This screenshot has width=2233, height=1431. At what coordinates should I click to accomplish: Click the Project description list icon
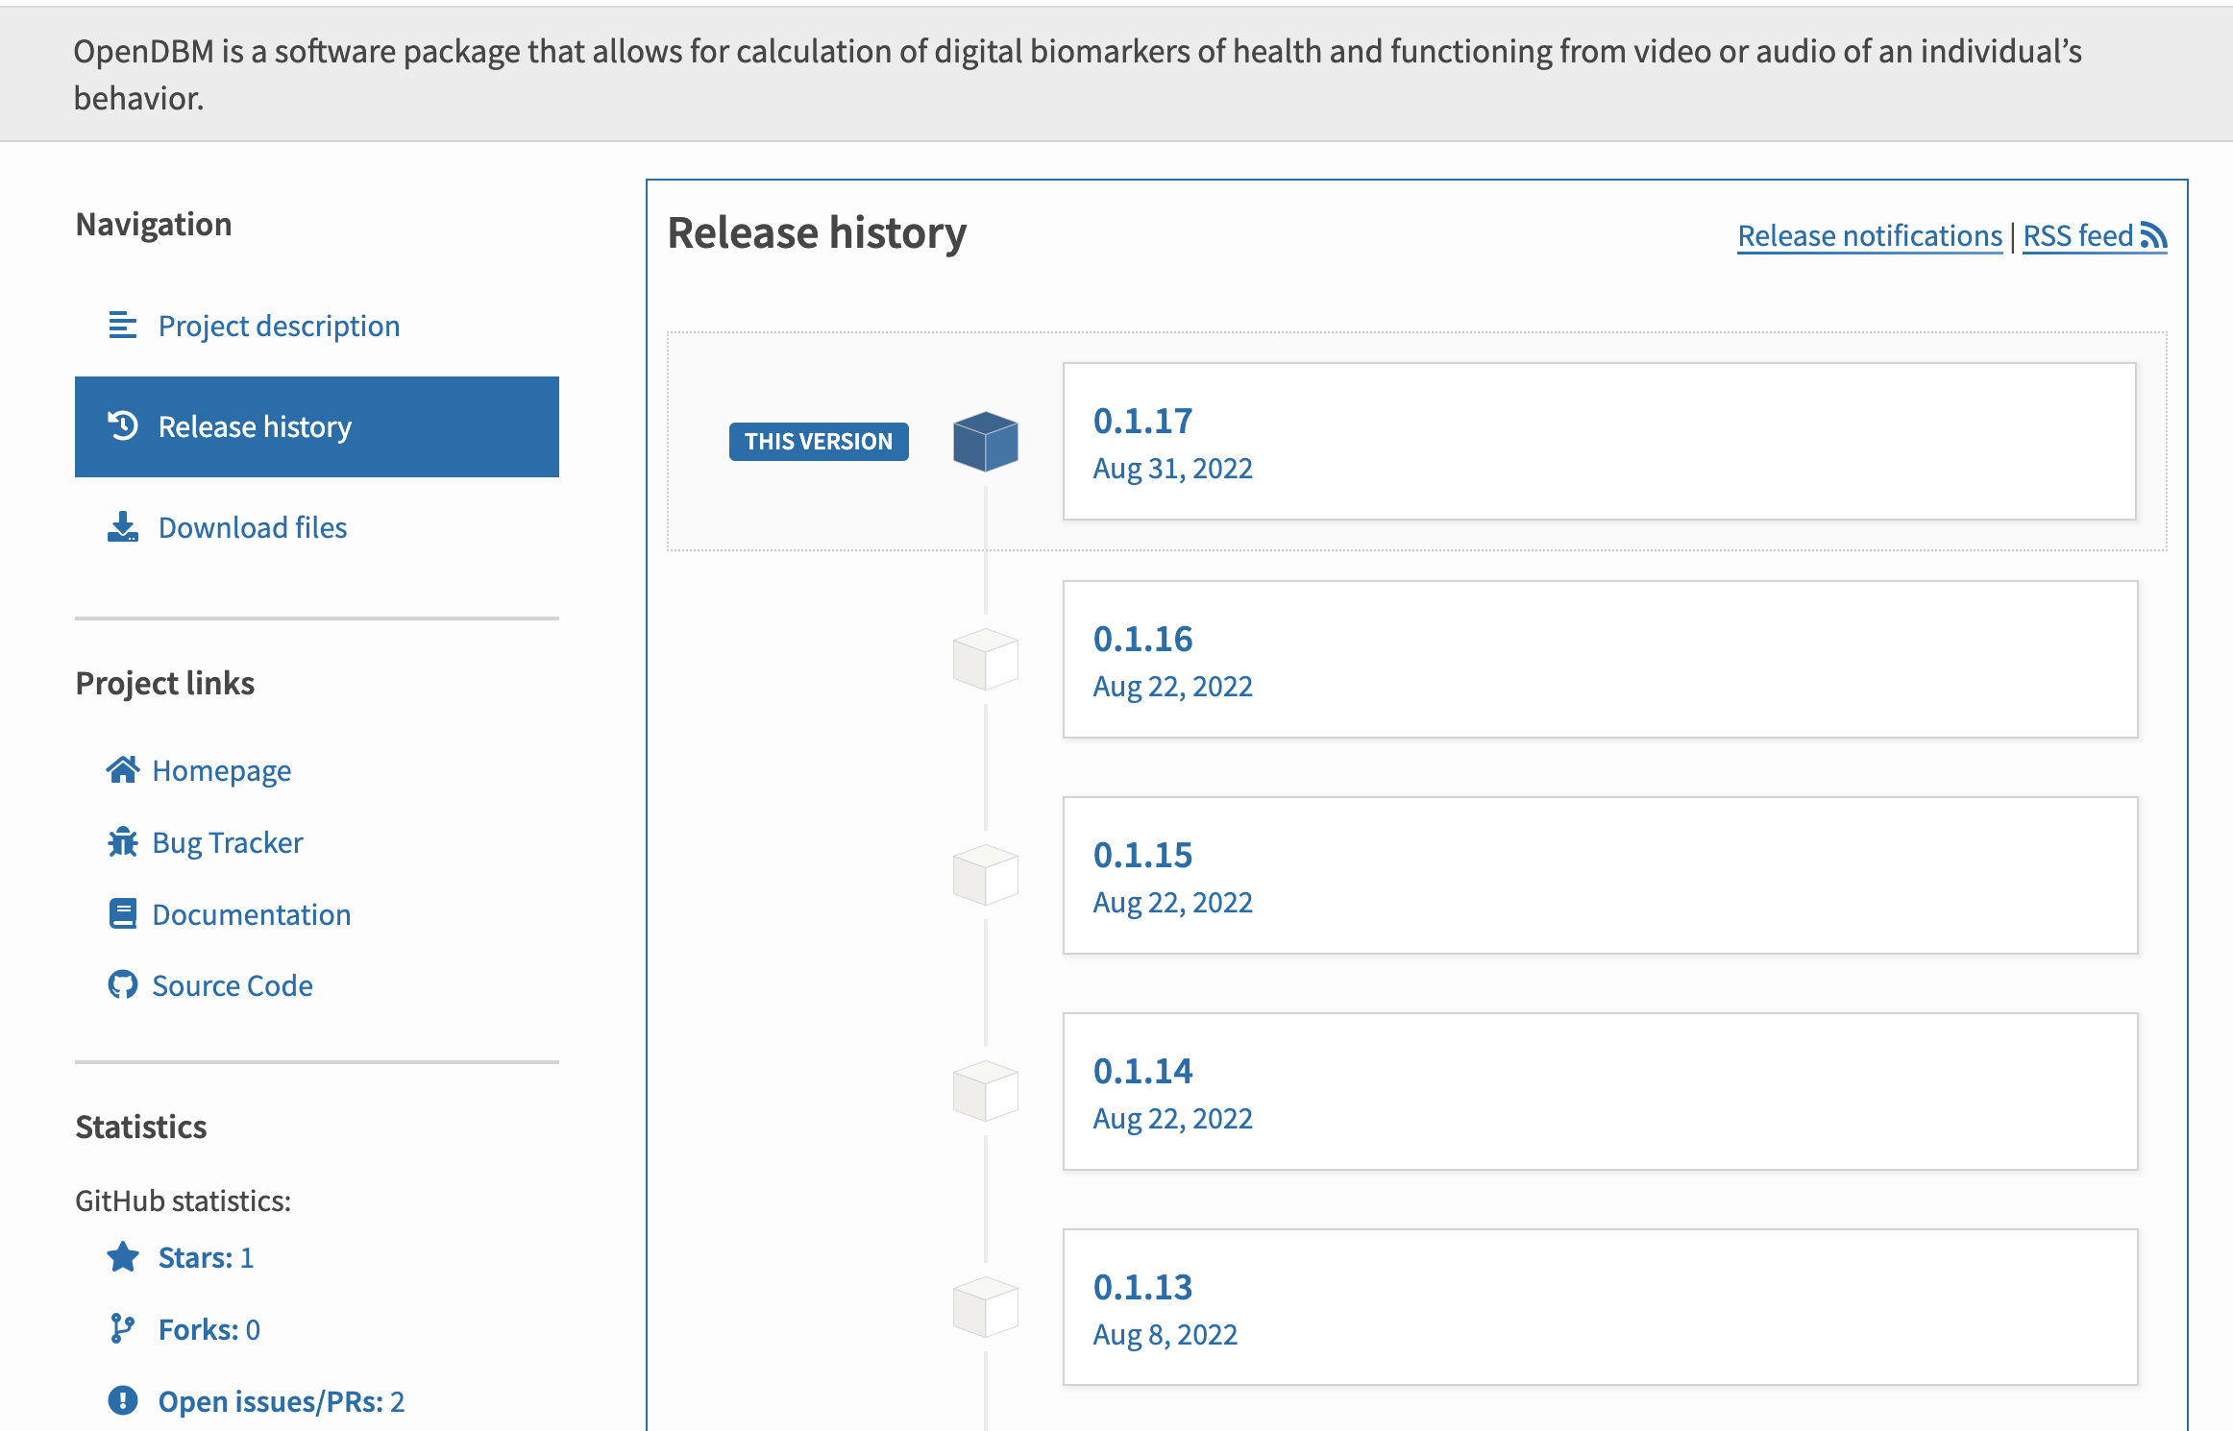click(123, 326)
